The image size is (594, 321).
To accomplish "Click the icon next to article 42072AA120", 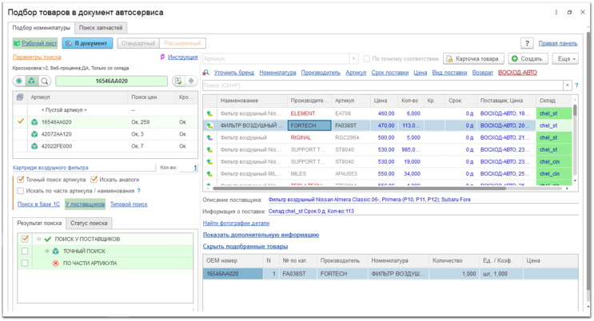I will (x=34, y=134).
